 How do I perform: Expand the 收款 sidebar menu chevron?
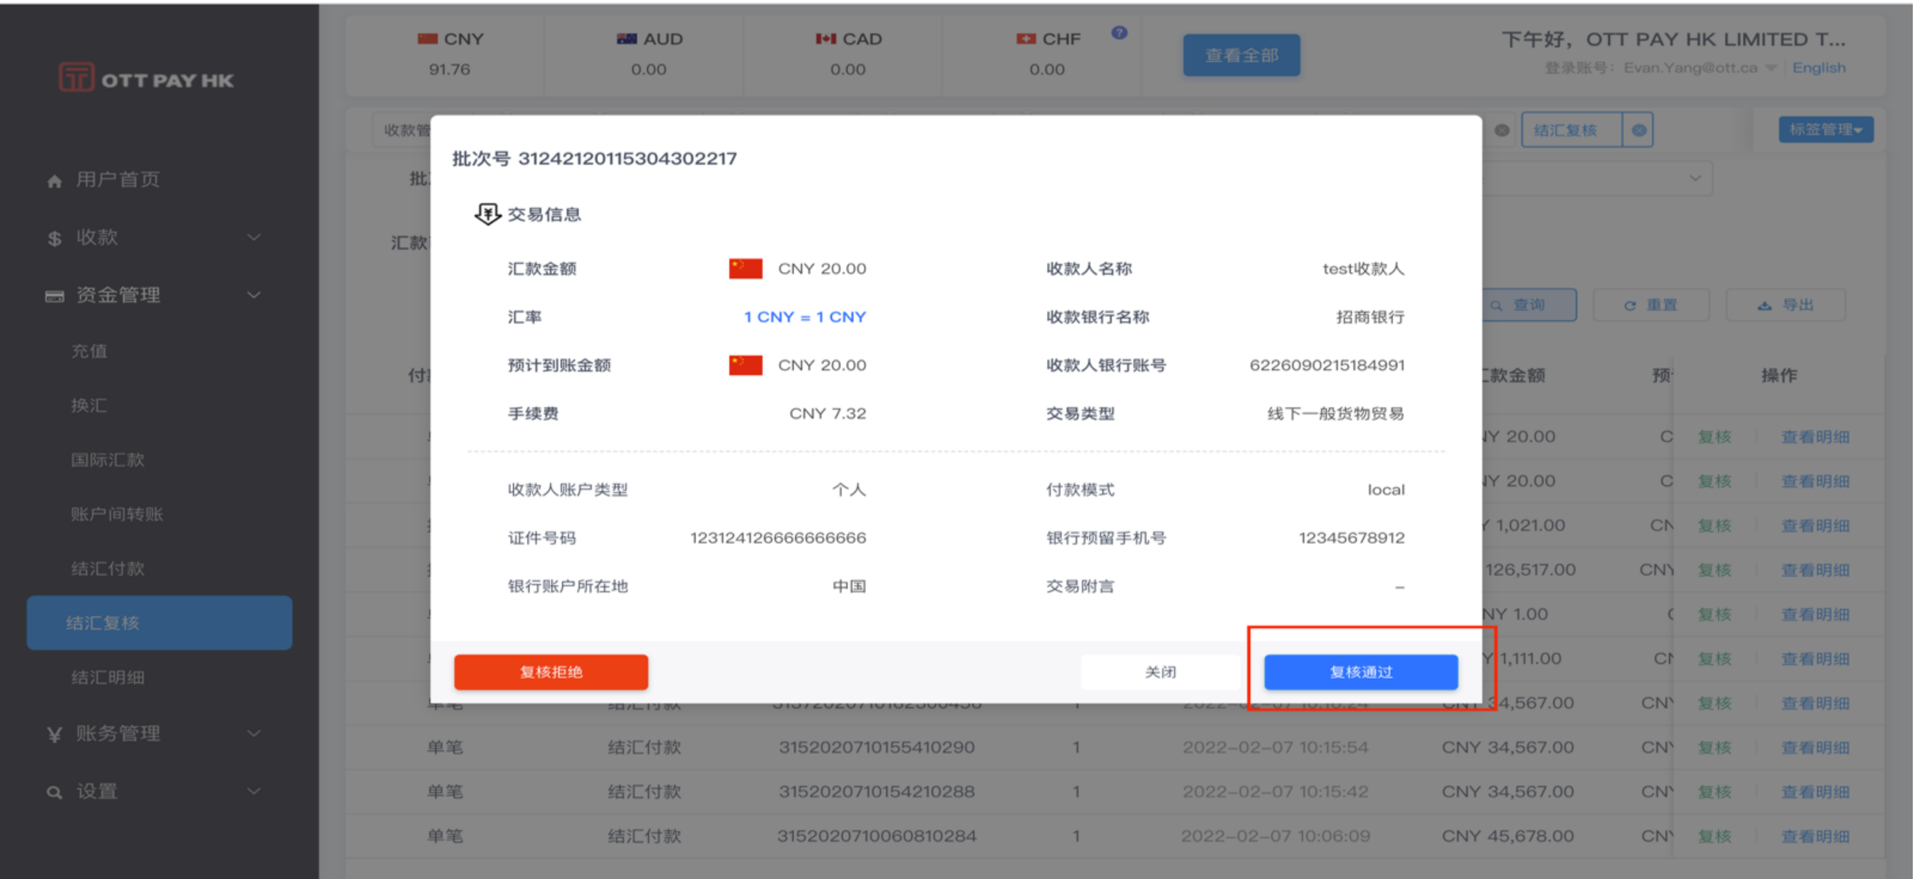(x=254, y=238)
